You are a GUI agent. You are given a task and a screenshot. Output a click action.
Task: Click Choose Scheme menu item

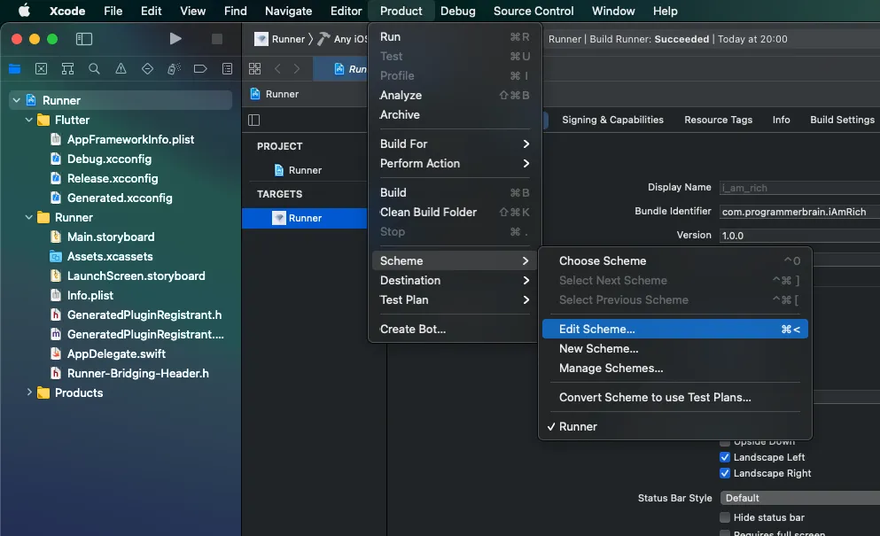(675, 261)
